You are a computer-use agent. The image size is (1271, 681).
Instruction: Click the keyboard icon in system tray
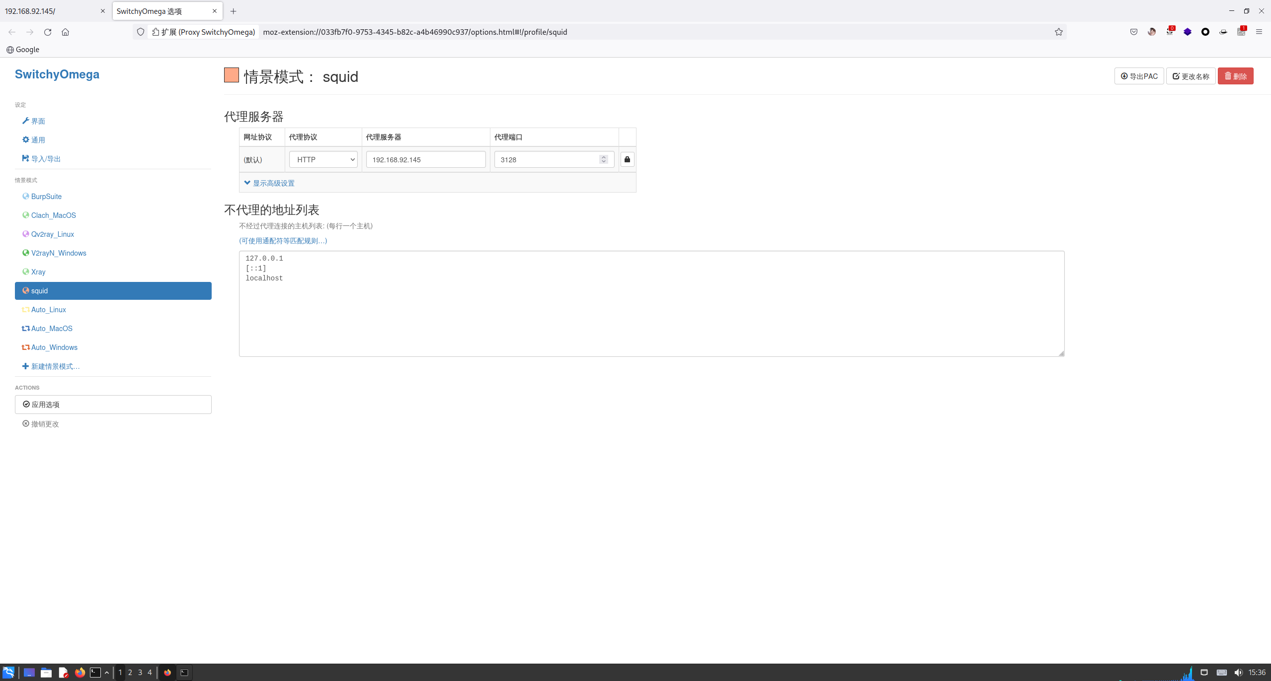pos(1222,673)
